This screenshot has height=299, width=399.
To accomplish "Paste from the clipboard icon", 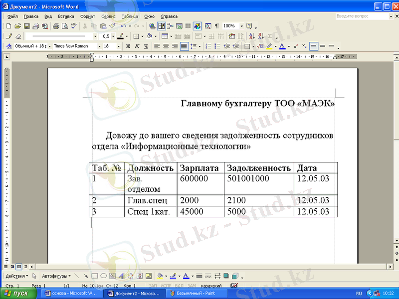I will (x=103, y=26).
